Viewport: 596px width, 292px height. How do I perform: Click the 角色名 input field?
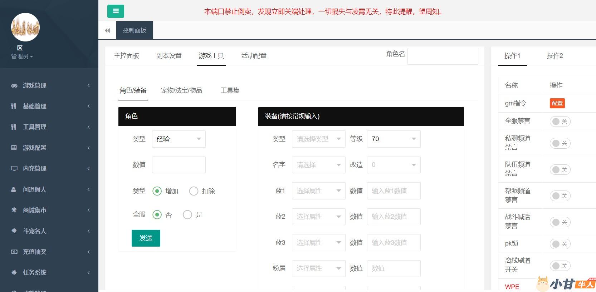443,56
